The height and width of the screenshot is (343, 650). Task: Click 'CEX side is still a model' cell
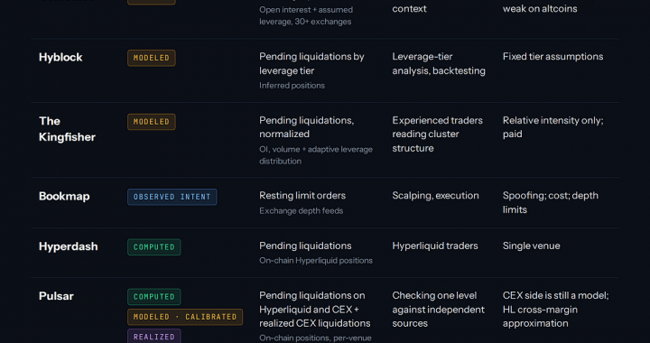[555, 310]
